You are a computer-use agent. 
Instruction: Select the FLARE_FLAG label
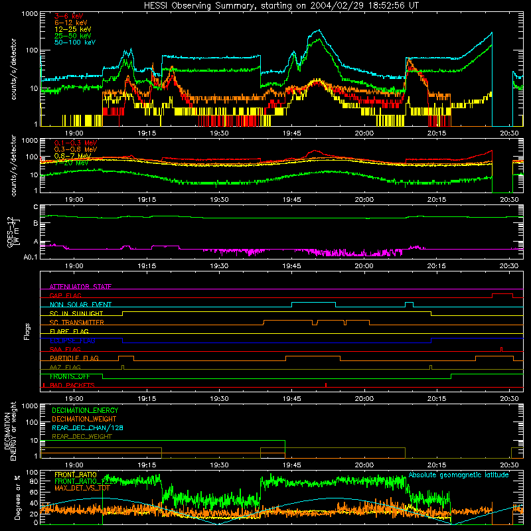[69, 331]
